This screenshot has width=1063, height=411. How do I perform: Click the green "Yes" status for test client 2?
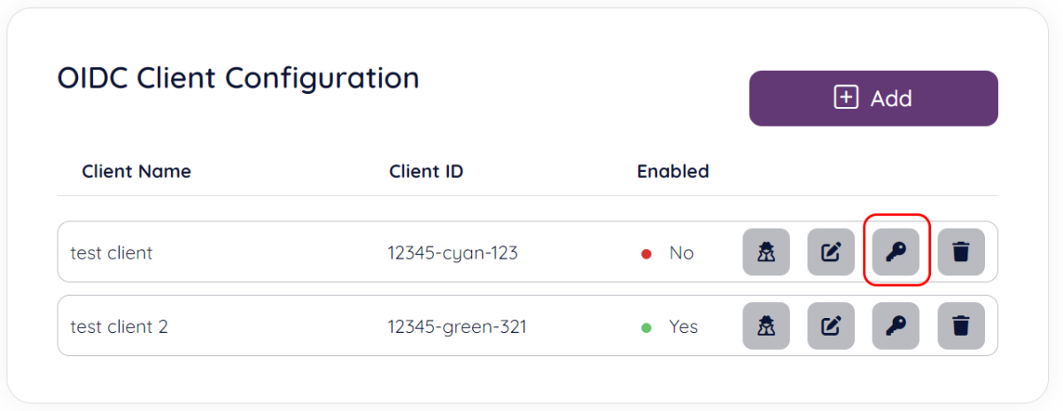[x=683, y=327]
